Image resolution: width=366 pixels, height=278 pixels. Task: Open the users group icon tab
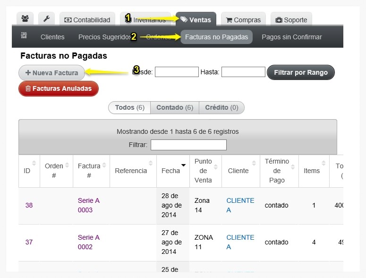[x=25, y=19]
